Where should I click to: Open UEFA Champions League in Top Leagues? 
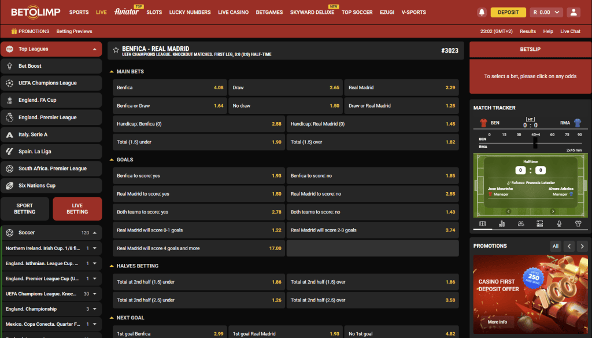(51, 83)
